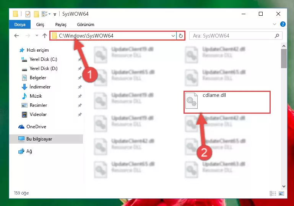Click the scrollbar down arrow

[284, 186]
